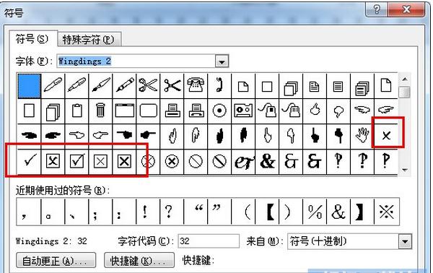Select the 【 bracket in recent symbols
Screen dimensions: 433x273
tap(267, 212)
